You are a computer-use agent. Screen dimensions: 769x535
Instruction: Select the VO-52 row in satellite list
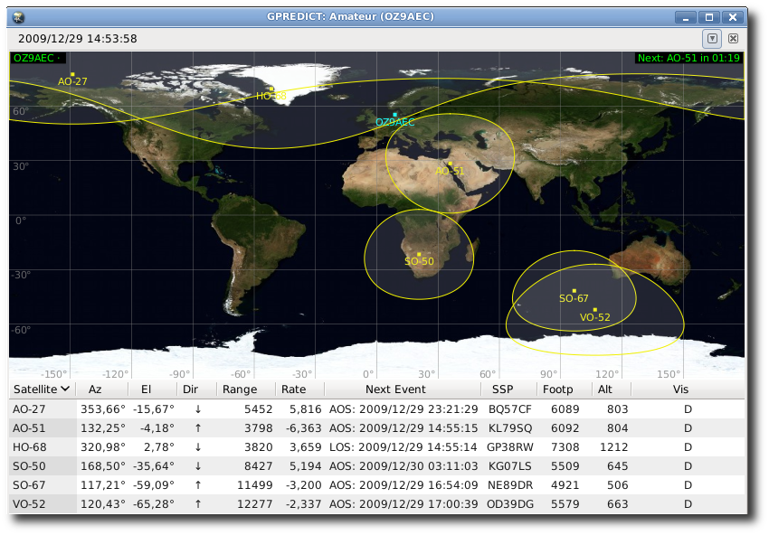(376, 504)
